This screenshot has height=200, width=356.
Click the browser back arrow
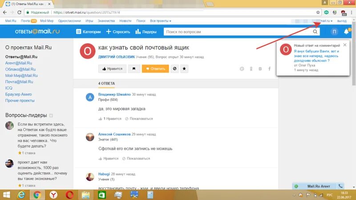pyautogui.click(x=5, y=12)
